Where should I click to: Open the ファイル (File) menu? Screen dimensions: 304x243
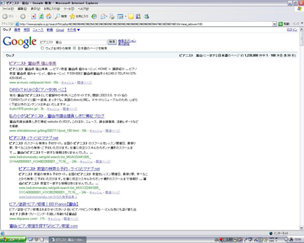pyautogui.click(x=8, y=9)
